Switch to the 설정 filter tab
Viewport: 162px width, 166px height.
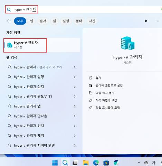pyautogui.click(x=66, y=21)
